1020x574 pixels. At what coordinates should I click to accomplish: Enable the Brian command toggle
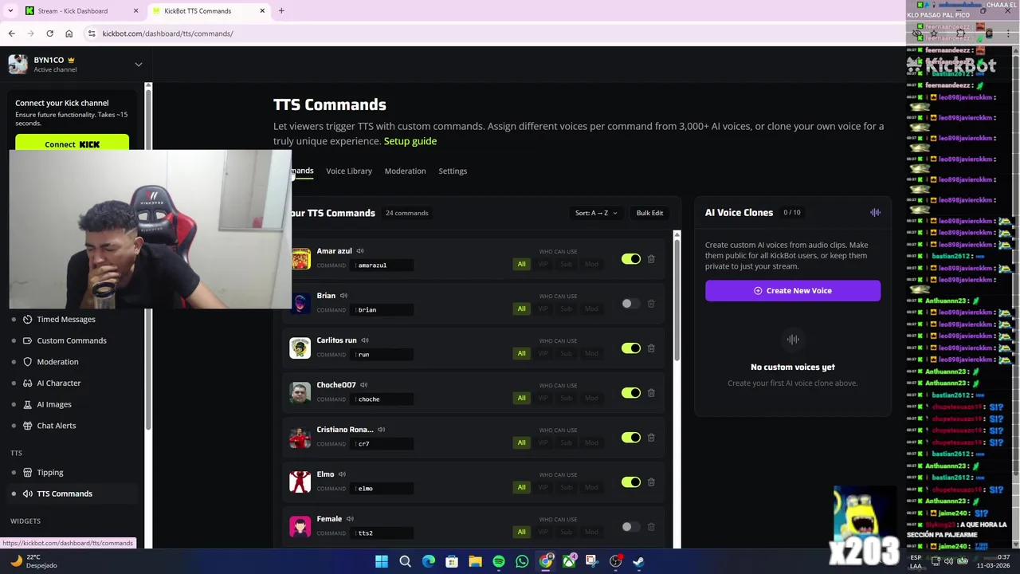tap(630, 304)
